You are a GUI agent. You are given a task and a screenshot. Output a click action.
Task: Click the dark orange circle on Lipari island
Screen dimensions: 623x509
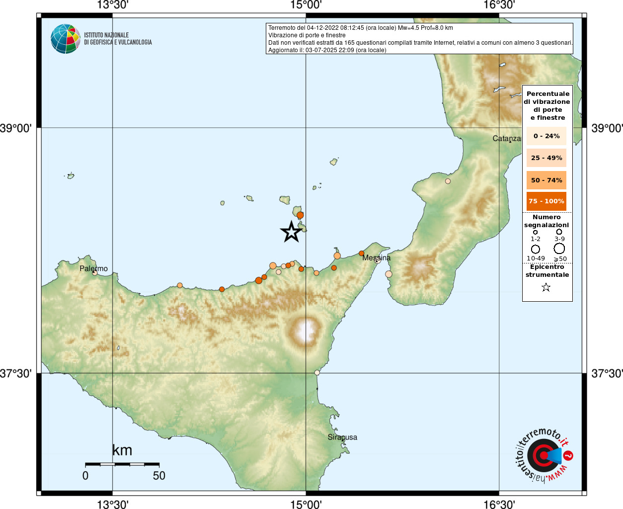(300, 215)
